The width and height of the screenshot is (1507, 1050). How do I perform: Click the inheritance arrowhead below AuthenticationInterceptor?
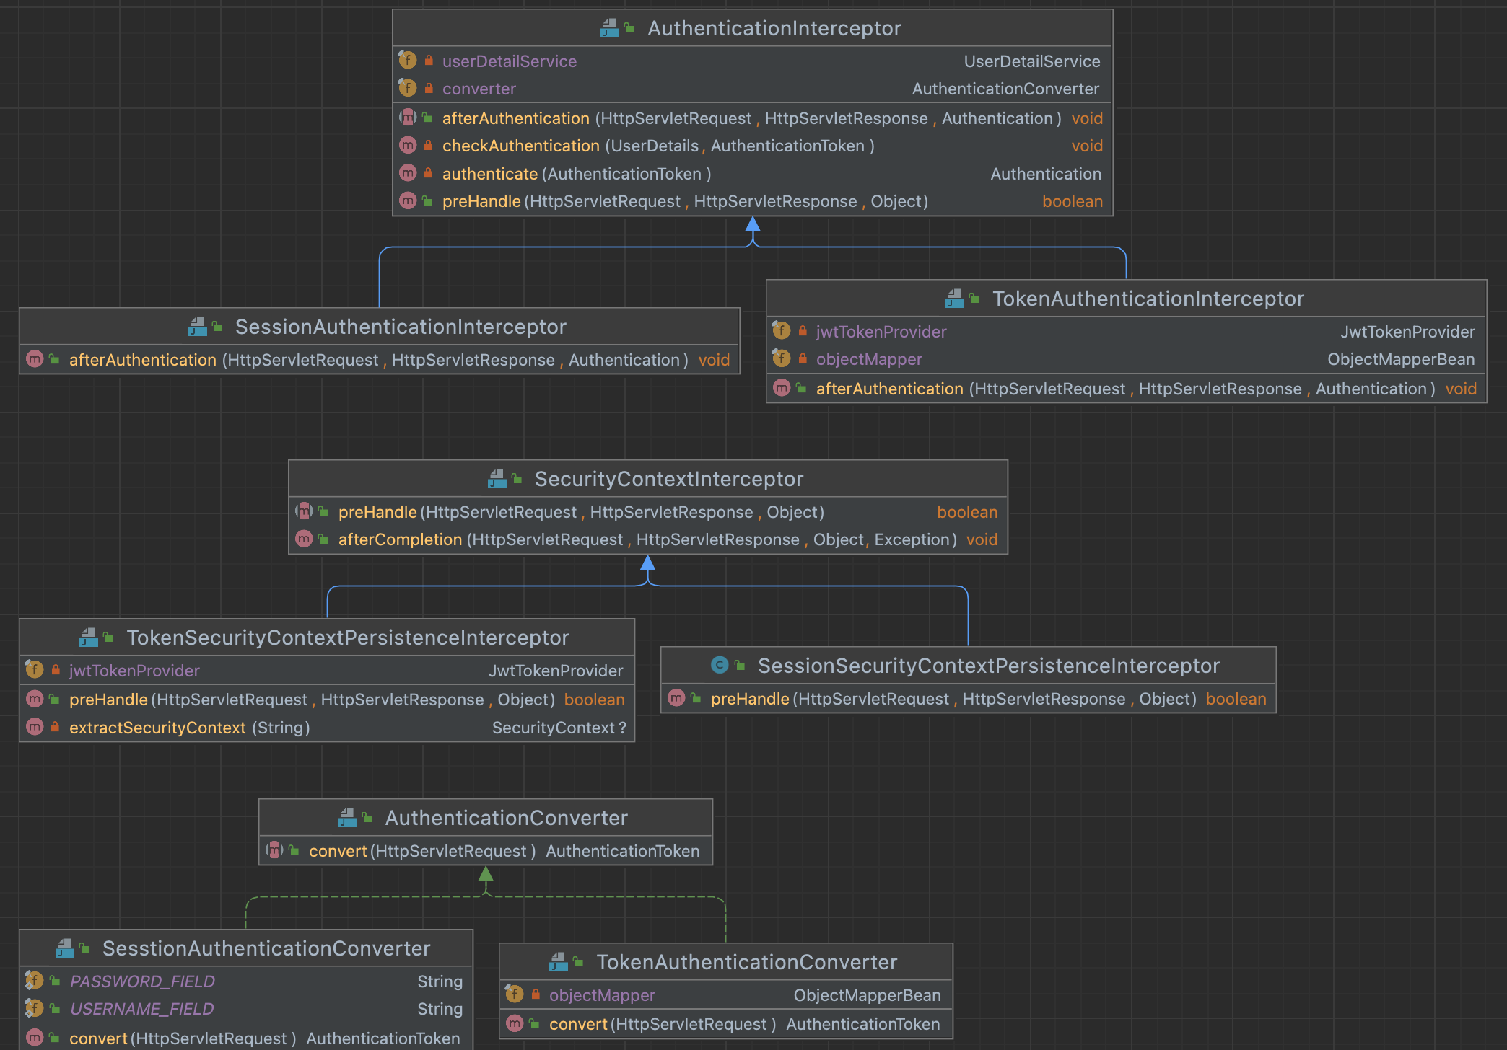pyautogui.click(x=753, y=224)
